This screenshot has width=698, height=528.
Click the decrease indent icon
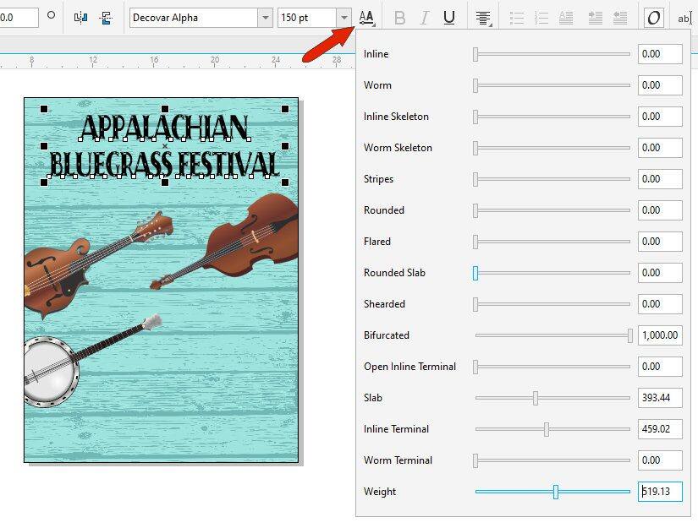[620, 17]
